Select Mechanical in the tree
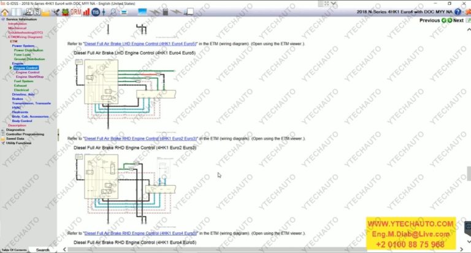The height and width of the screenshot is (253, 471). pyautogui.click(x=17, y=28)
